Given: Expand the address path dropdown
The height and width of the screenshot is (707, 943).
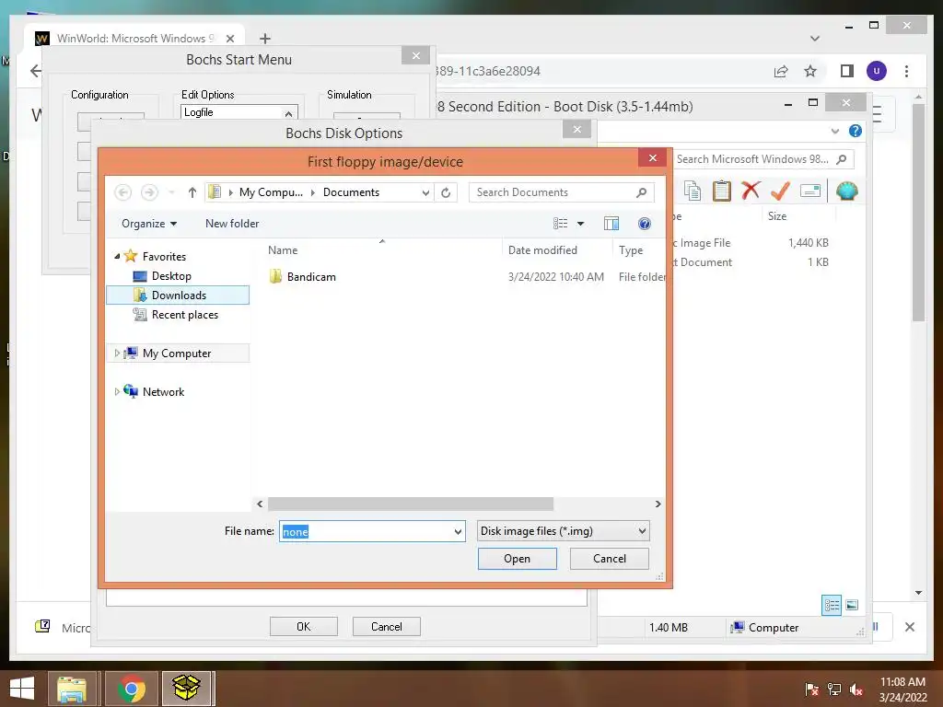Looking at the screenshot, I should pos(425,192).
